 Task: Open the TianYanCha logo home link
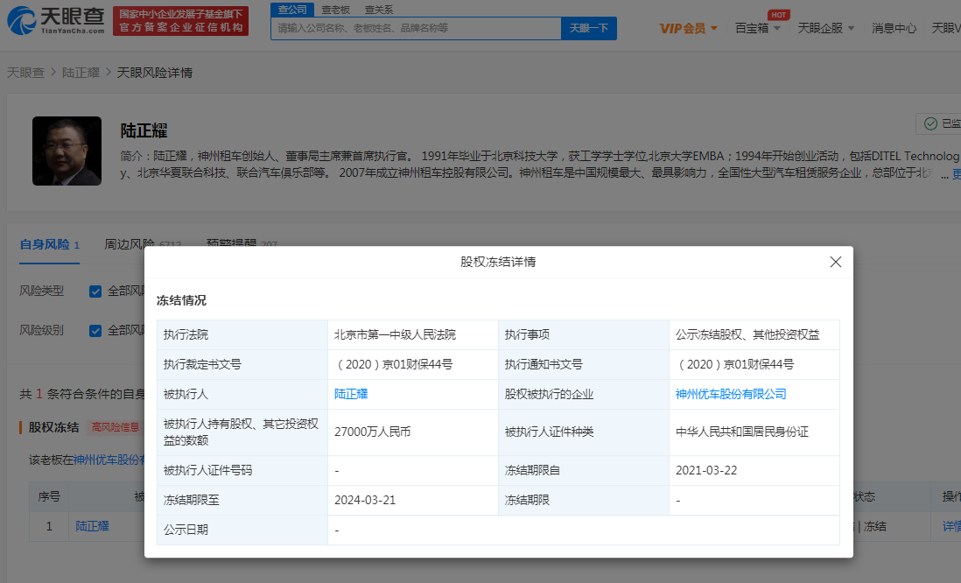(56, 21)
